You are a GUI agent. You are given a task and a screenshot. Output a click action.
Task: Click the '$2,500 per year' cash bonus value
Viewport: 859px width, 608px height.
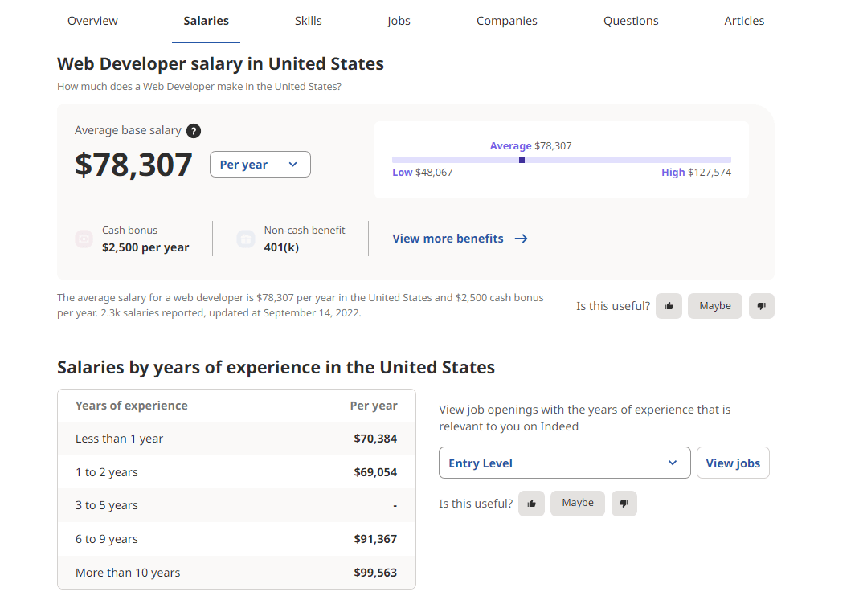click(145, 247)
